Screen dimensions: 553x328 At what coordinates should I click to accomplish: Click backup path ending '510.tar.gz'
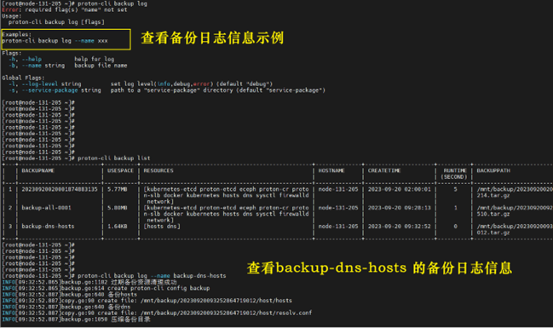(x=515, y=211)
